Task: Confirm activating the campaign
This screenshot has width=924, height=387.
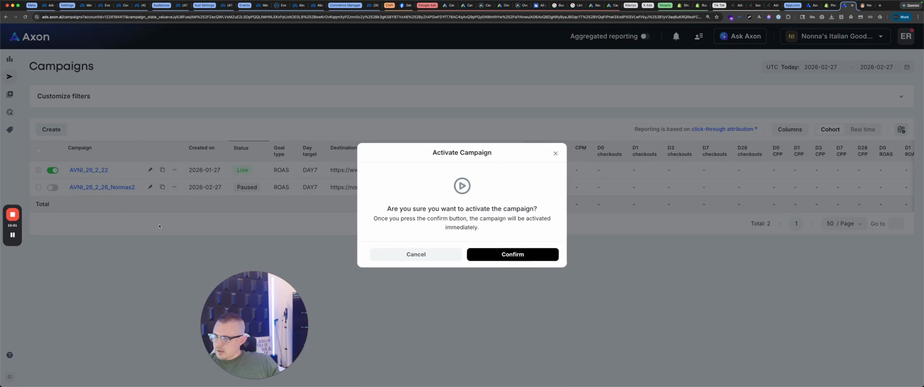Action: coord(513,255)
